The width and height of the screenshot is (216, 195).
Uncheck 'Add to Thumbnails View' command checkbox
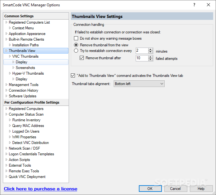click(x=73, y=76)
